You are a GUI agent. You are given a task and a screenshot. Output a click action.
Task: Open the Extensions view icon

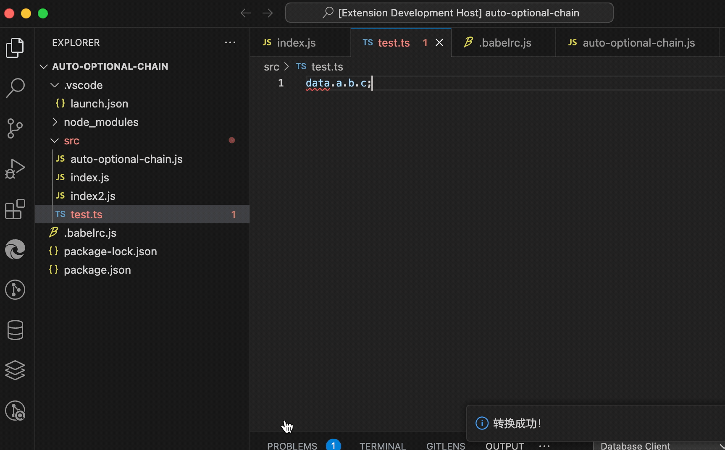(15, 209)
